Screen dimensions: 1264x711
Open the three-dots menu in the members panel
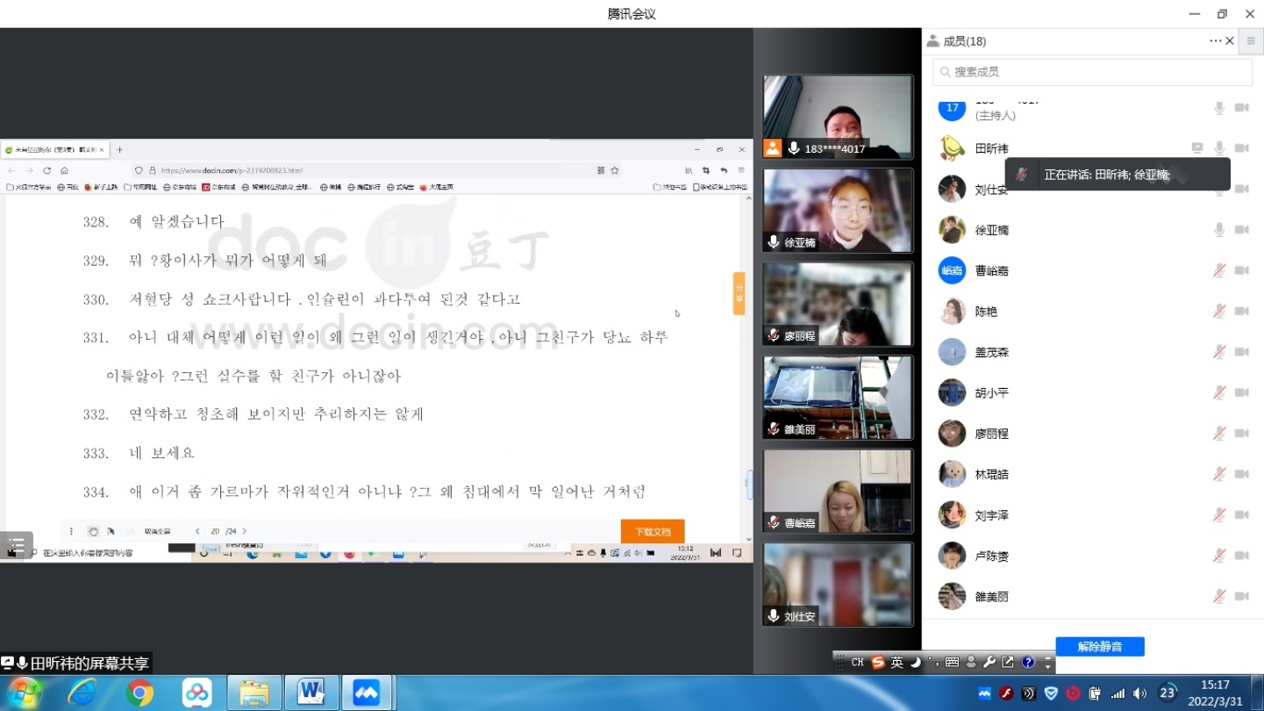tap(1215, 41)
